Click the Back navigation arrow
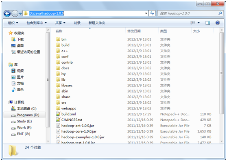Image resolution: width=227 pixels, height=161 pixels. click(7, 13)
